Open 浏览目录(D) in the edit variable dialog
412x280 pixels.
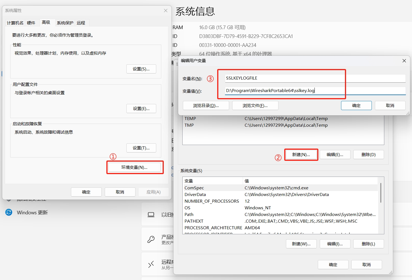tap(206, 105)
